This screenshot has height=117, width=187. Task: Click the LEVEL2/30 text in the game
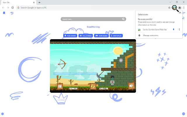tap(104, 89)
